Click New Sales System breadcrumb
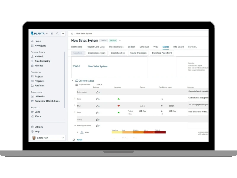 pyautogui.click(x=84, y=34)
